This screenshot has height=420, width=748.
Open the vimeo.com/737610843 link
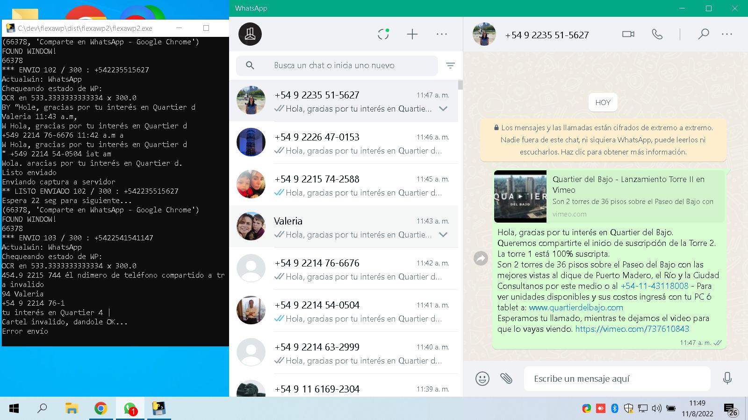tap(632, 329)
